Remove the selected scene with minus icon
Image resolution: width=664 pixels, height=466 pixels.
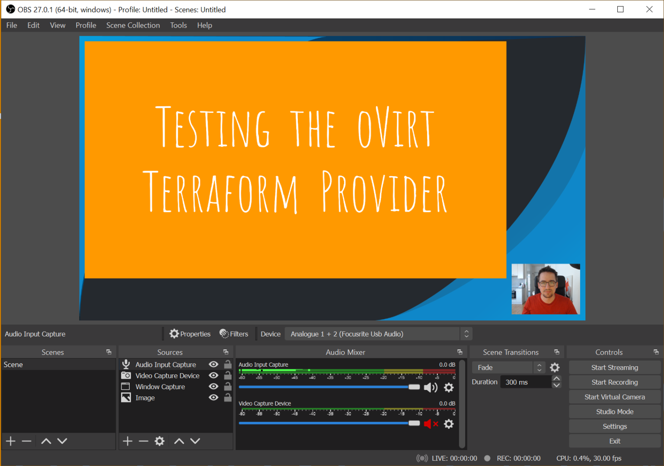(x=27, y=441)
